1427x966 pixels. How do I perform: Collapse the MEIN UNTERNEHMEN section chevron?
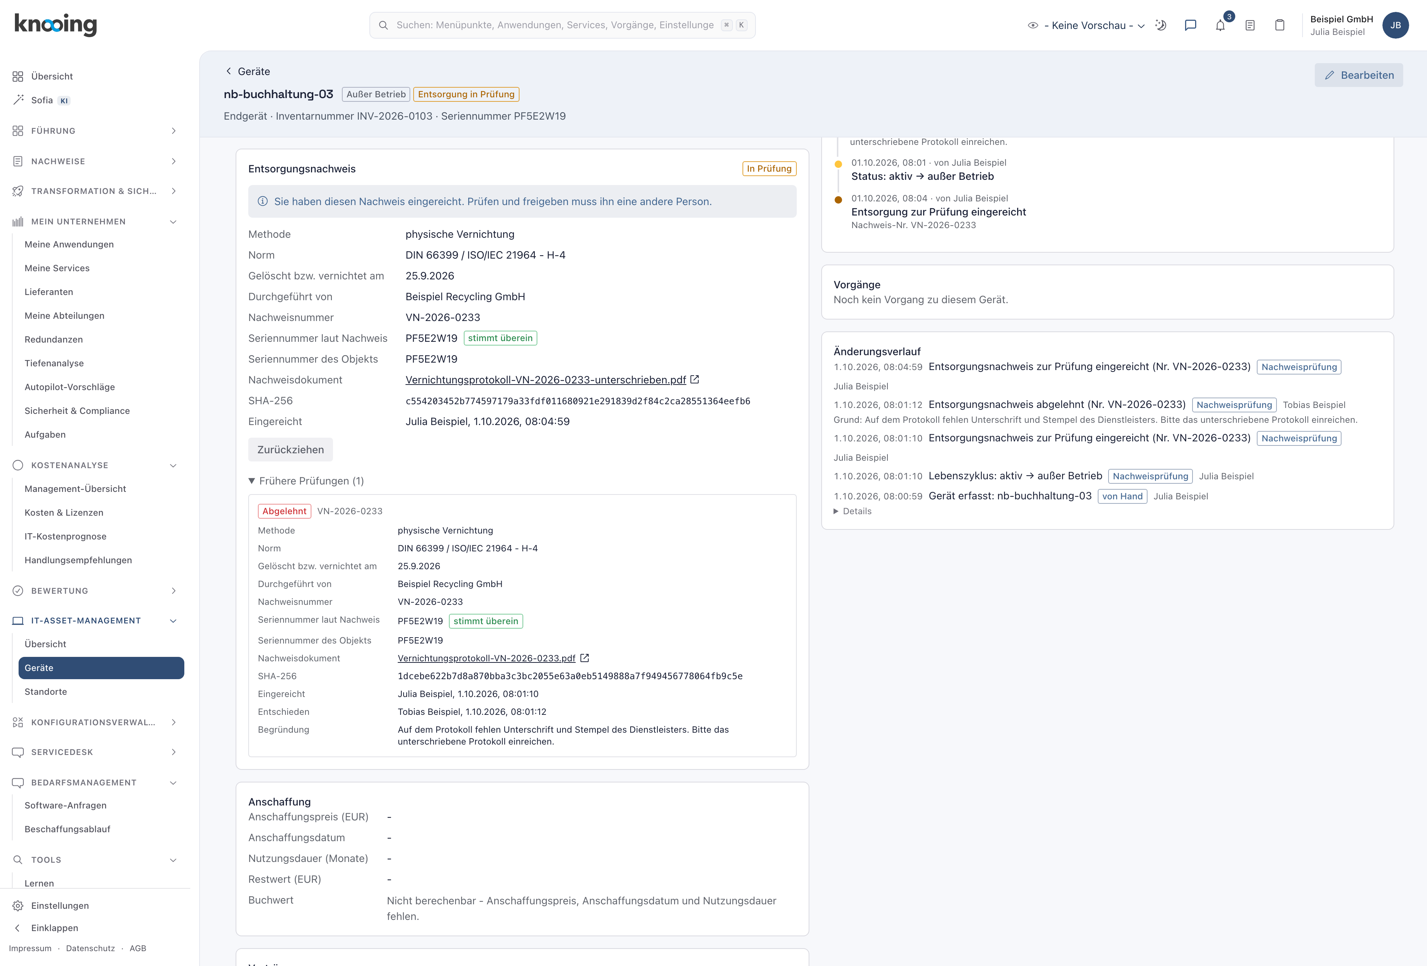(174, 221)
